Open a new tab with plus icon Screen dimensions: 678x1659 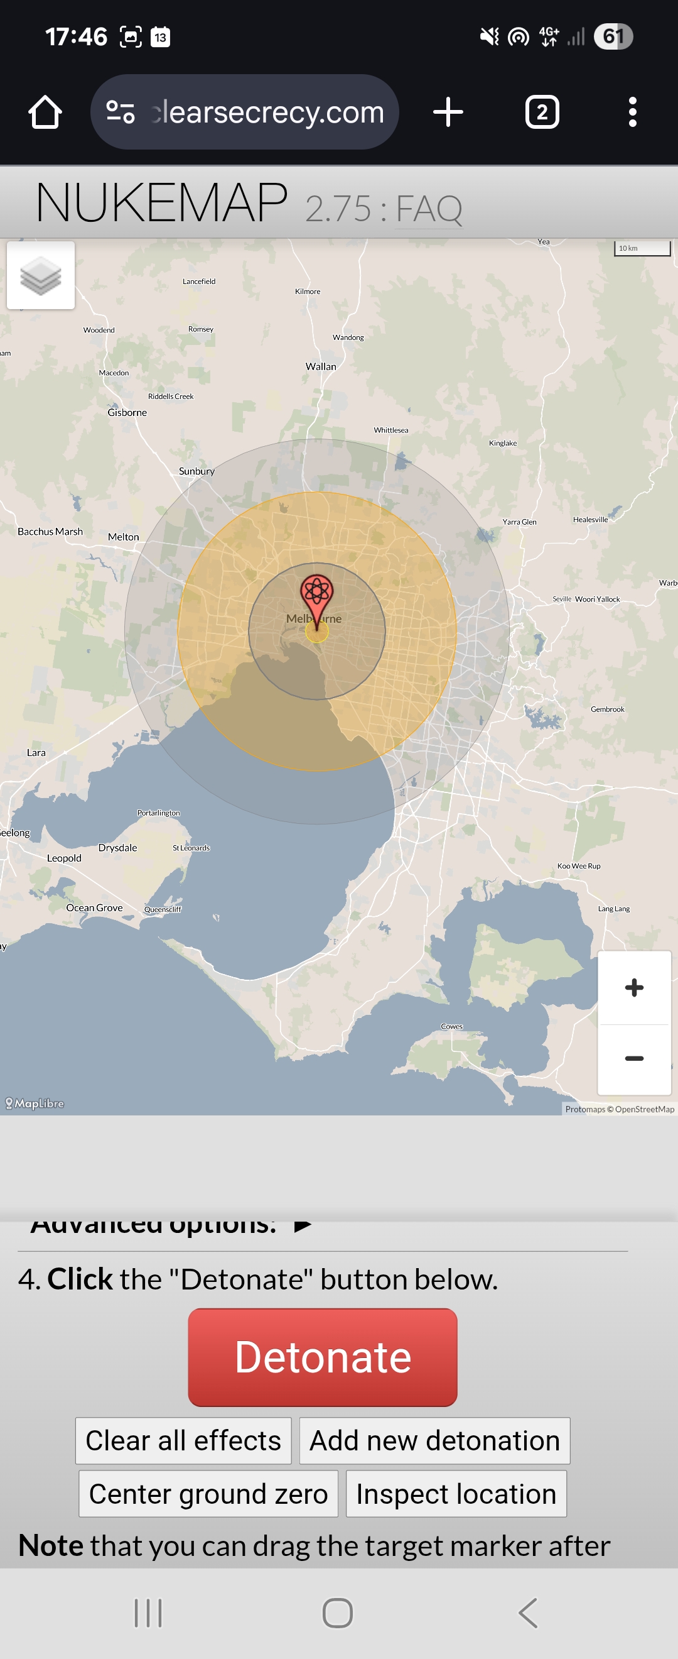(448, 112)
